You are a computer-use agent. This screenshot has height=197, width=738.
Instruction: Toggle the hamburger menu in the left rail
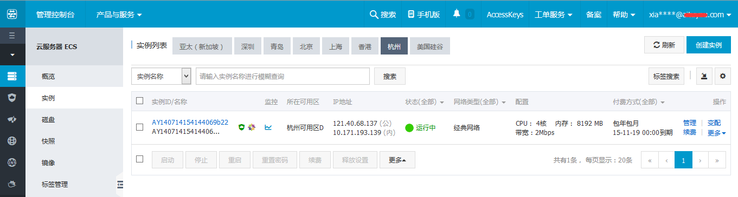12,36
